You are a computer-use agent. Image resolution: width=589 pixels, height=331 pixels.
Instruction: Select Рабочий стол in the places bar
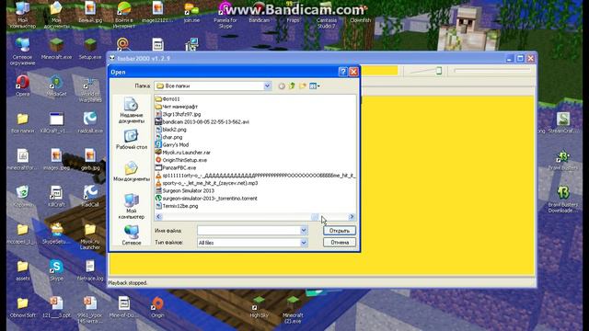(131, 139)
